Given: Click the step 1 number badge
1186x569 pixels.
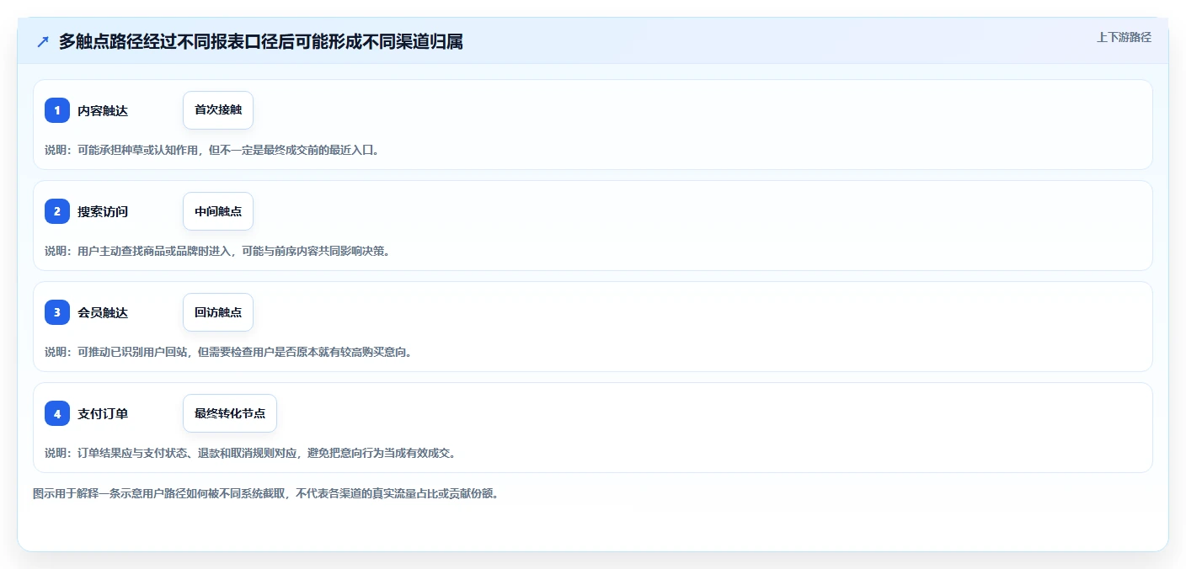Looking at the screenshot, I should tap(57, 110).
